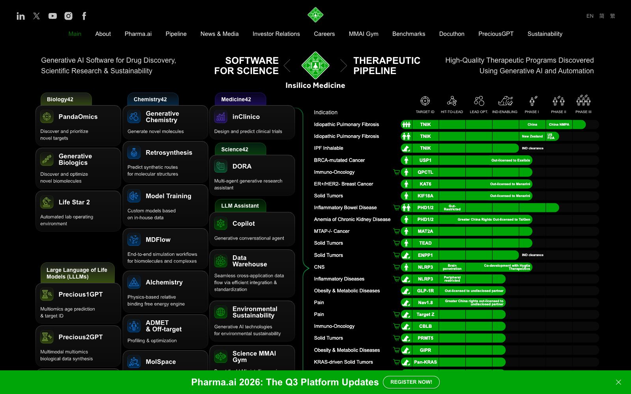The height and width of the screenshot is (394, 631).
Task: Open the PreciousGPT menu item
Action: [x=496, y=34]
